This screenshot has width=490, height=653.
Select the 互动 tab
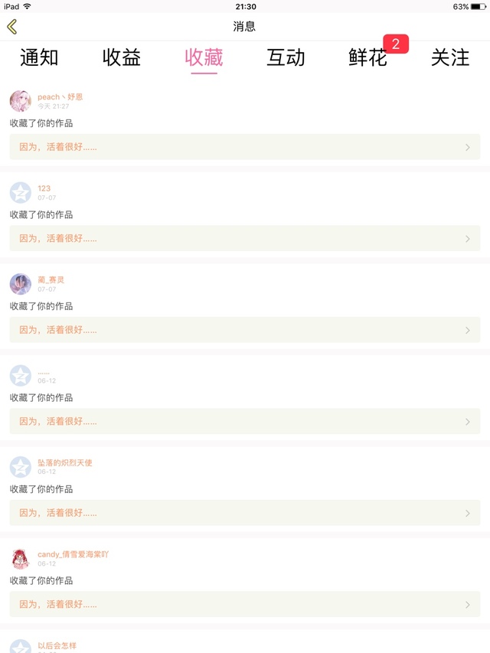(x=286, y=57)
